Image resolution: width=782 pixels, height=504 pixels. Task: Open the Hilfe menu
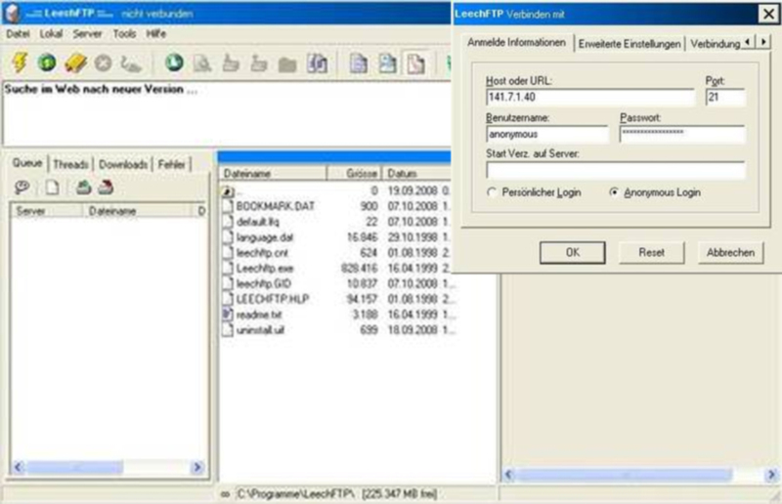click(156, 34)
